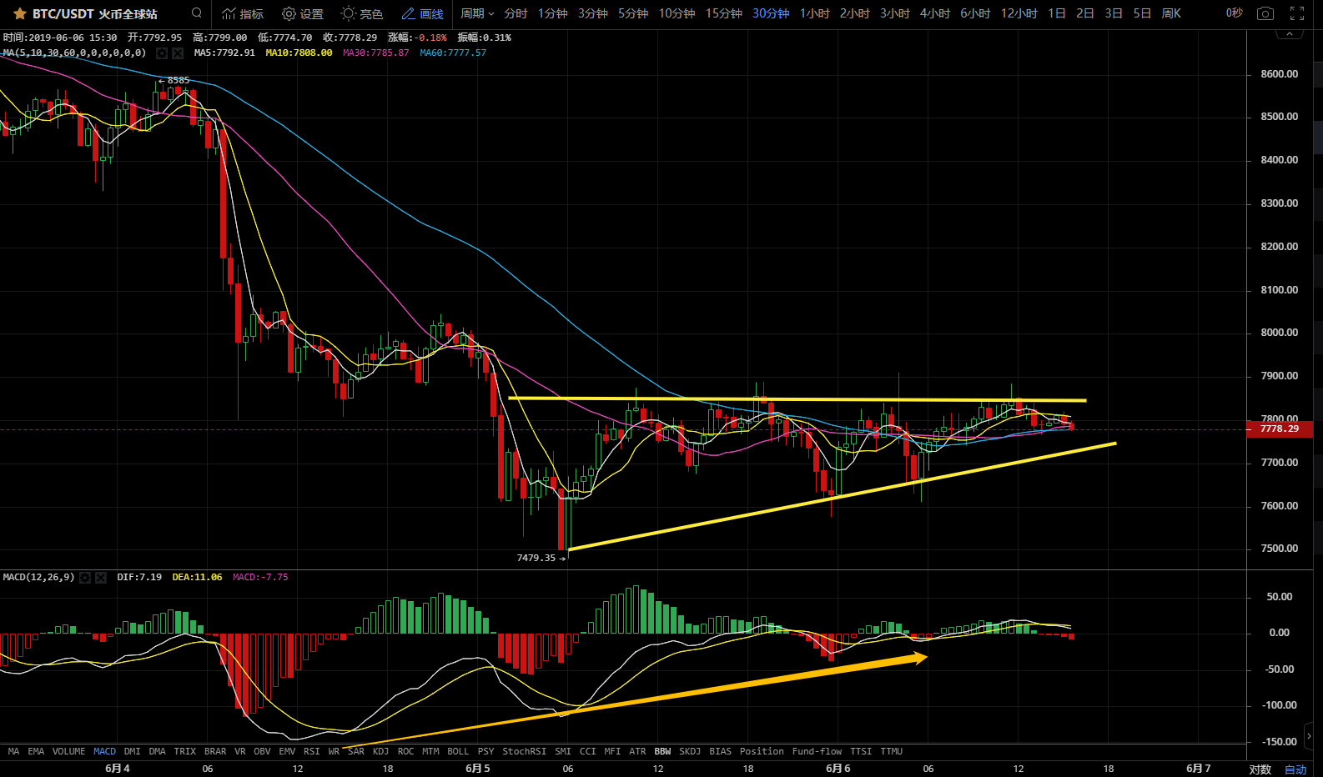
Task: Switch to the TTMU indicator tab
Action: pos(891,751)
